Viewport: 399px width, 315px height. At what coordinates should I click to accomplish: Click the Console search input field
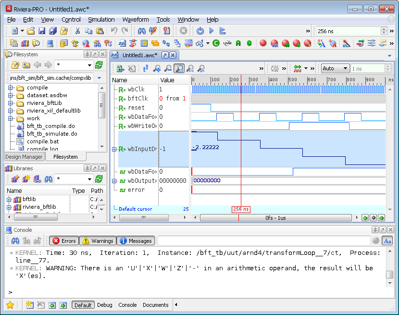(x=263, y=240)
